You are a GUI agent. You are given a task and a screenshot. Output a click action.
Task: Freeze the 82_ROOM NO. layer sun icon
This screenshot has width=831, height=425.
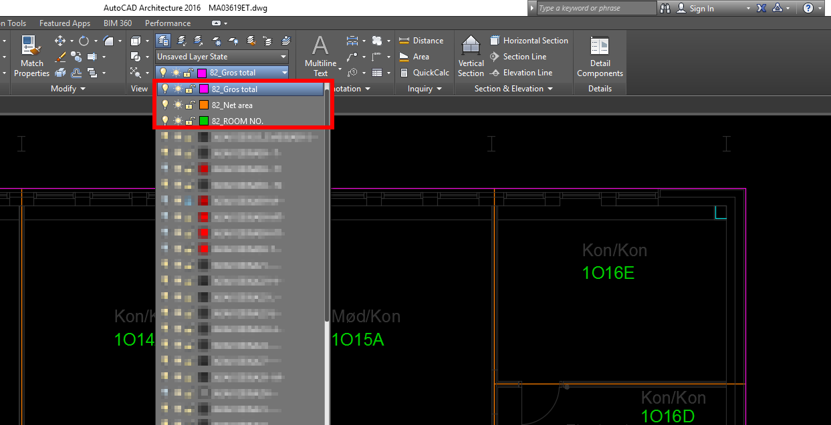pos(178,121)
